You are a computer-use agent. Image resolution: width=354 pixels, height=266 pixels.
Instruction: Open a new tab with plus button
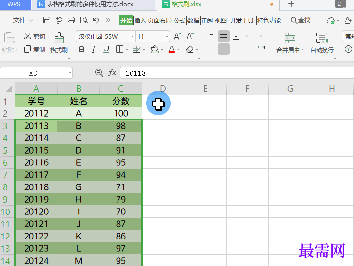pyautogui.click(x=291, y=4)
